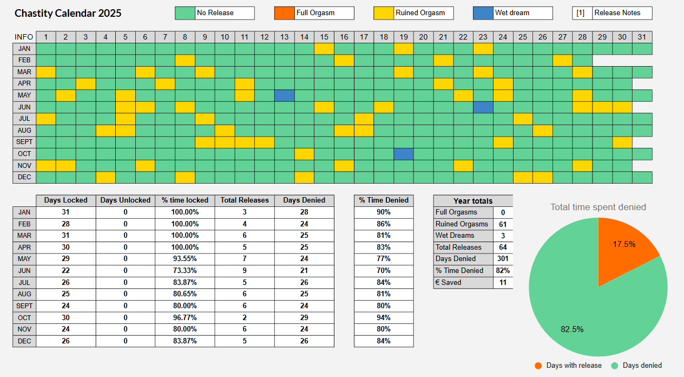This screenshot has width=684, height=377.
Task: Select the blue cell in the MAY row
Action: [284, 96]
